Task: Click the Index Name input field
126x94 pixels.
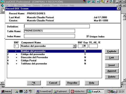Action: [49, 36]
